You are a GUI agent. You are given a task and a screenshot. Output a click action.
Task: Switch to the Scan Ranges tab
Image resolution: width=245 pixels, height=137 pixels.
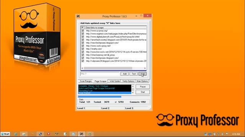86,81
